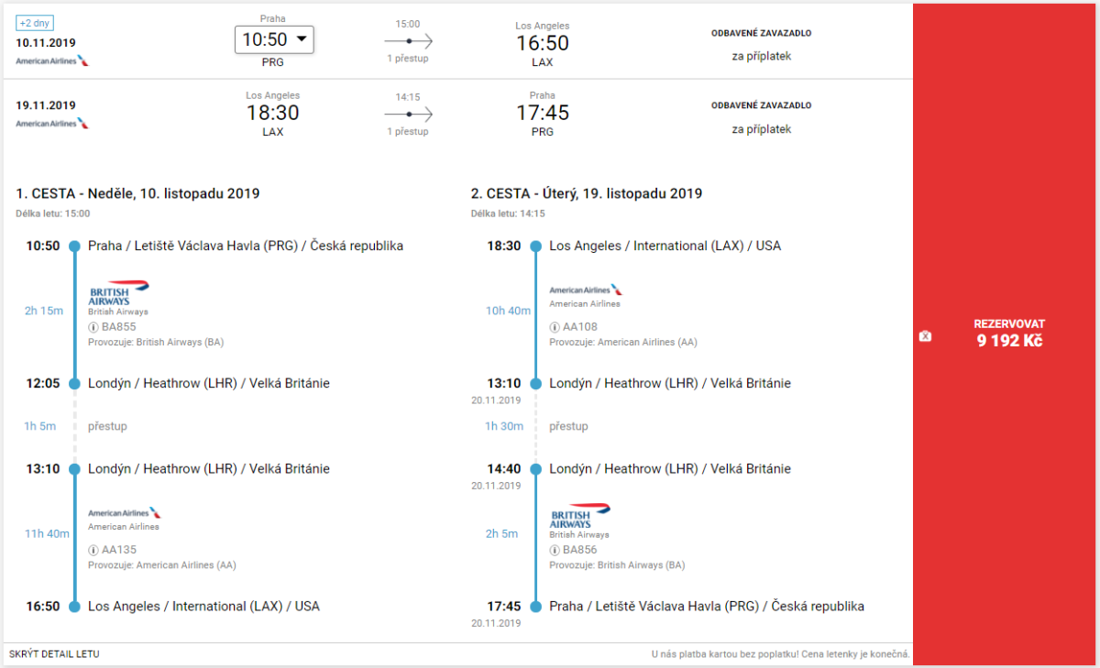The image size is (1100, 668).
Task: Collapse details via Skrýt detail letu
Action: pyautogui.click(x=54, y=654)
